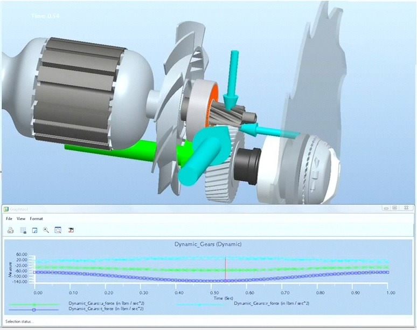Click the Refit zoom window icon
The height and width of the screenshot is (330, 417).
tap(58, 230)
